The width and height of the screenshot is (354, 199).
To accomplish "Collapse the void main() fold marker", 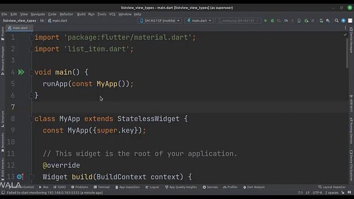I will [32, 72].
